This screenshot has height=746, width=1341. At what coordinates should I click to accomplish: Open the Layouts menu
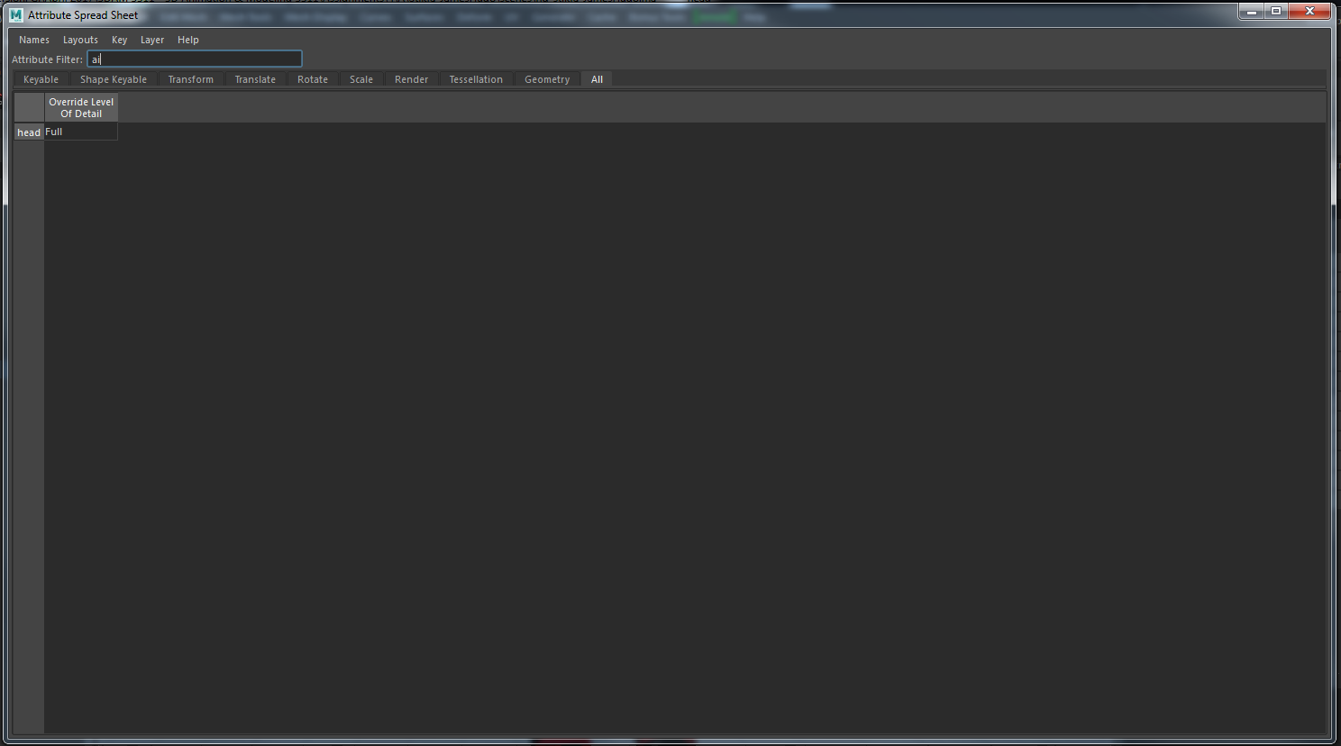(80, 40)
